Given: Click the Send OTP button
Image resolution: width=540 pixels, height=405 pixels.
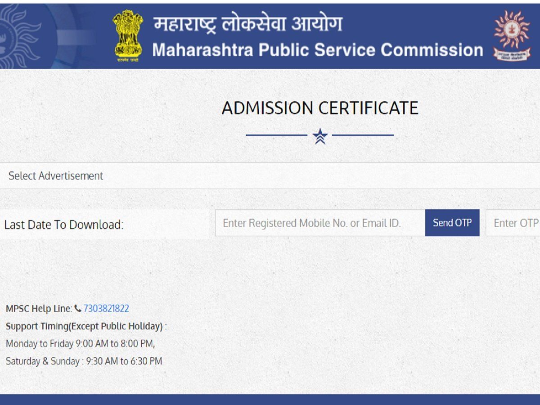Looking at the screenshot, I should 452,223.
